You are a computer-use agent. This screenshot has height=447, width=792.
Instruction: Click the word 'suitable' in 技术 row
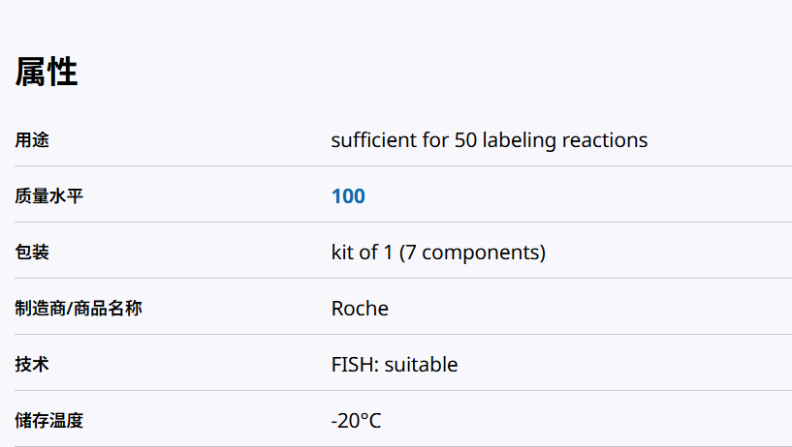point(423,365)
